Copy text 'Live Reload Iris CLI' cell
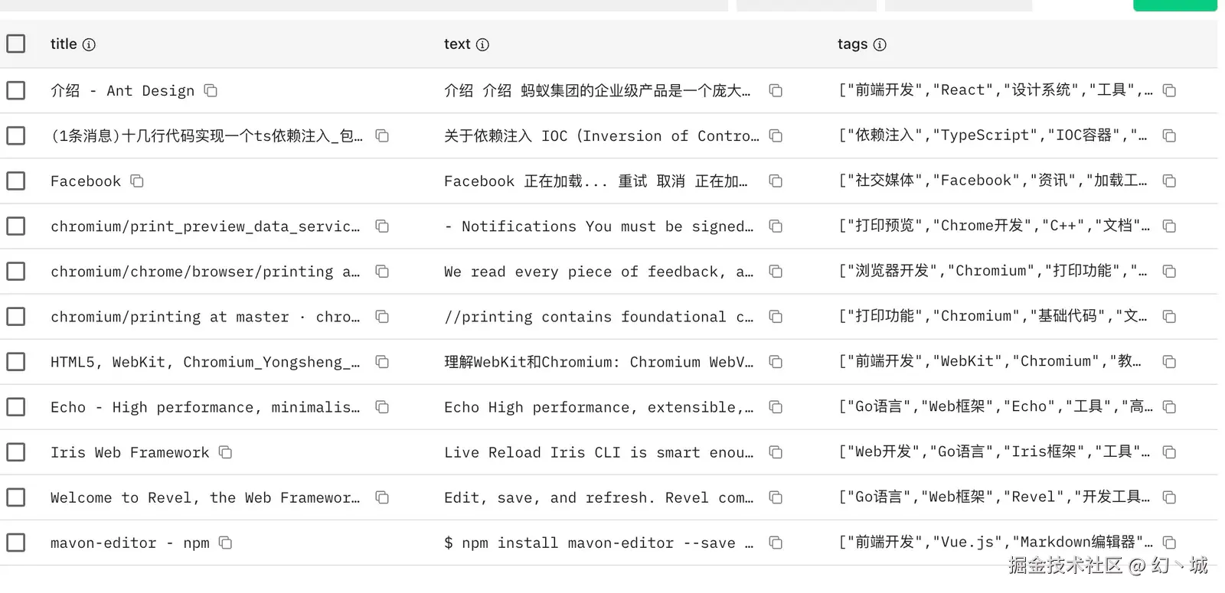The width and height of the screenshot is (1225, 593). pyautogui.click(x=776, y=452)
